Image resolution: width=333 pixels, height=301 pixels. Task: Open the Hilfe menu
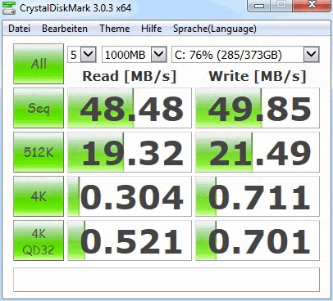pyautogui.click(x=151, y=29)
